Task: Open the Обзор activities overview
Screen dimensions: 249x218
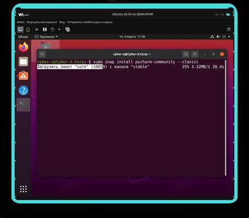Action: (x=23, y=37)
